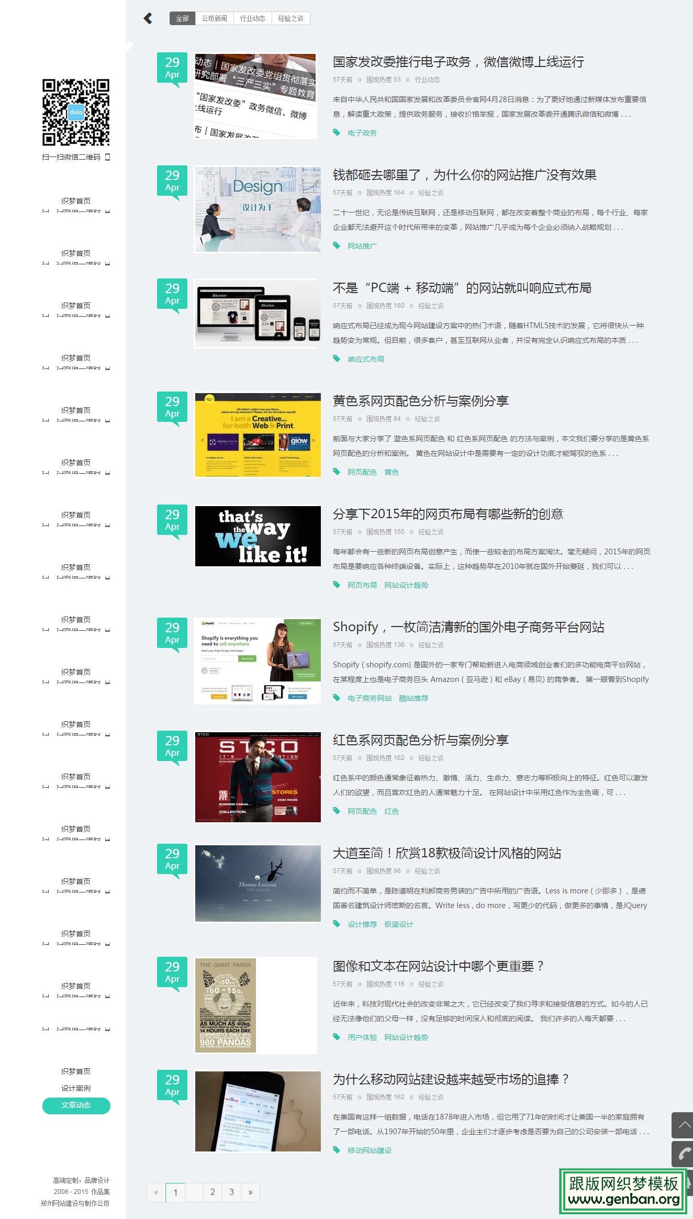The width and height of the screenshot is (693, 1219).
Task: Click the back arrow icon at top
Action: [148, 18]
